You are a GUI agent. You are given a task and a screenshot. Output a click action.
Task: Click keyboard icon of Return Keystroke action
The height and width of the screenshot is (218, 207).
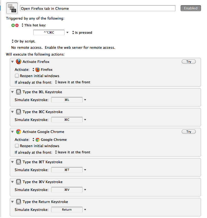point(19,202)
